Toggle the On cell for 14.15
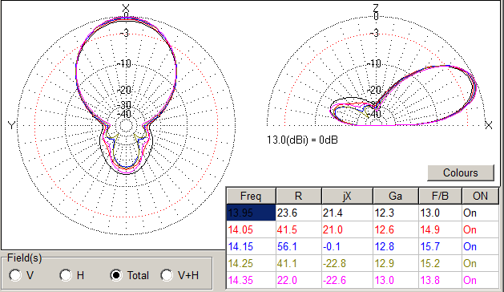This screenshot has width=504, height=292. point(480,246)
